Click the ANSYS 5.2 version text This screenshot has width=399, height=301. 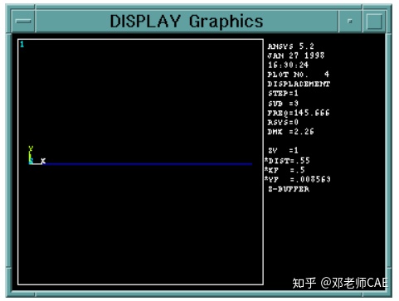(x=290, y=46)
